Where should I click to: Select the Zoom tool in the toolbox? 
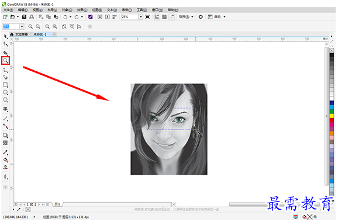click(6, 61)
